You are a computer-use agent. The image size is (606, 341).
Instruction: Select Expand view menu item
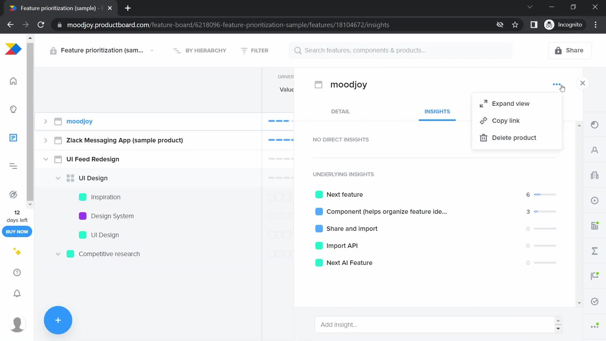[517, 104]
